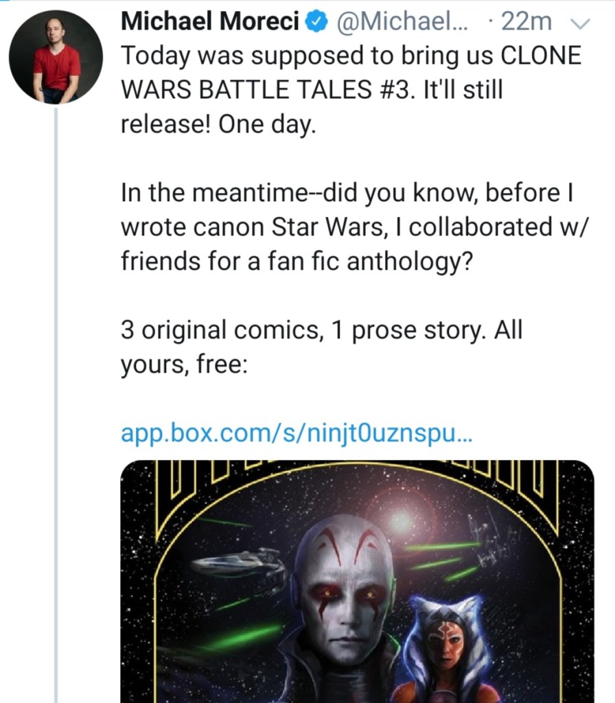
Task: Click the blue verified badge
Action: pyautogui.click(x=316, y=22)
